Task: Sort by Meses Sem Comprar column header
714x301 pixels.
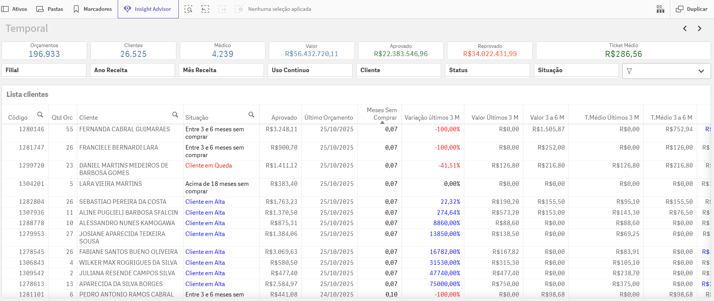Action: [x=381, y=114]
